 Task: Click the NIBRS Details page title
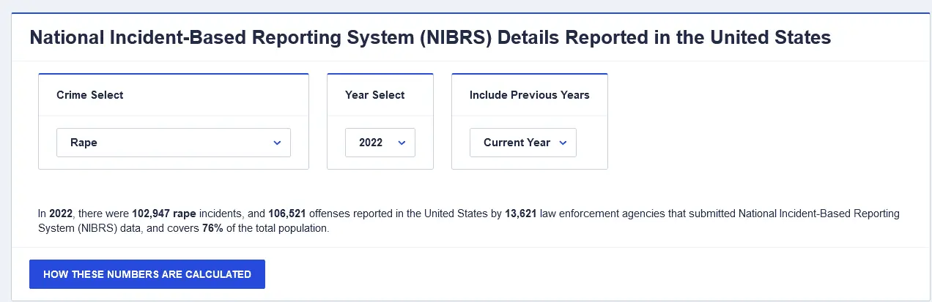pos(430,38)
